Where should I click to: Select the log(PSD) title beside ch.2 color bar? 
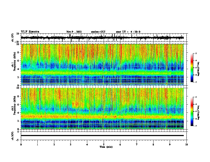[198, 112]
